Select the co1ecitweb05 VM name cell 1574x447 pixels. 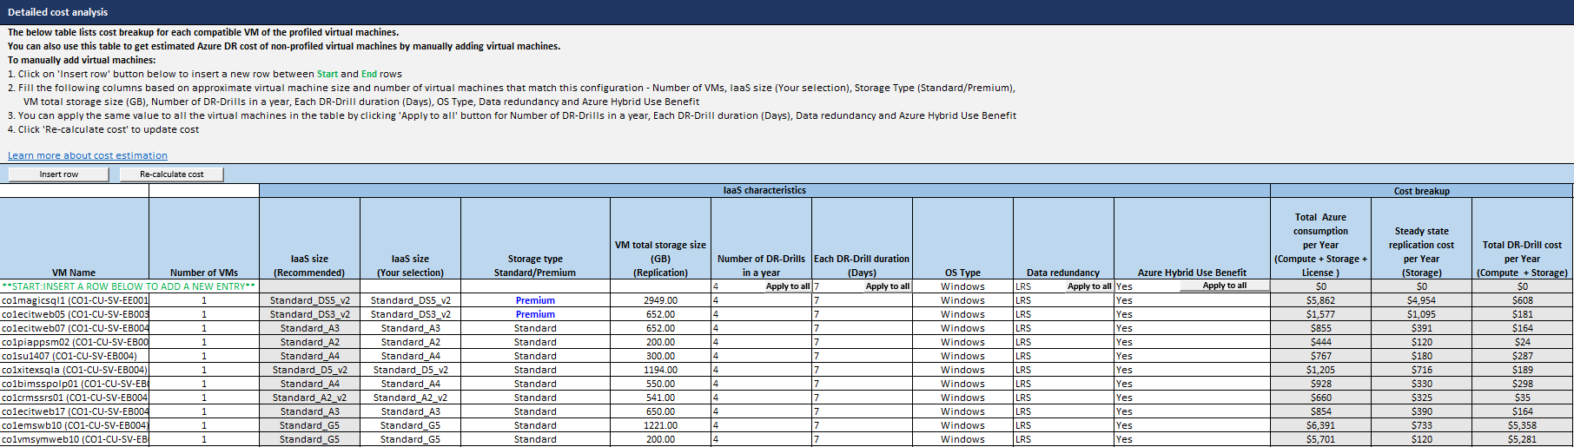pyautogui.click(x=75, y=314)
